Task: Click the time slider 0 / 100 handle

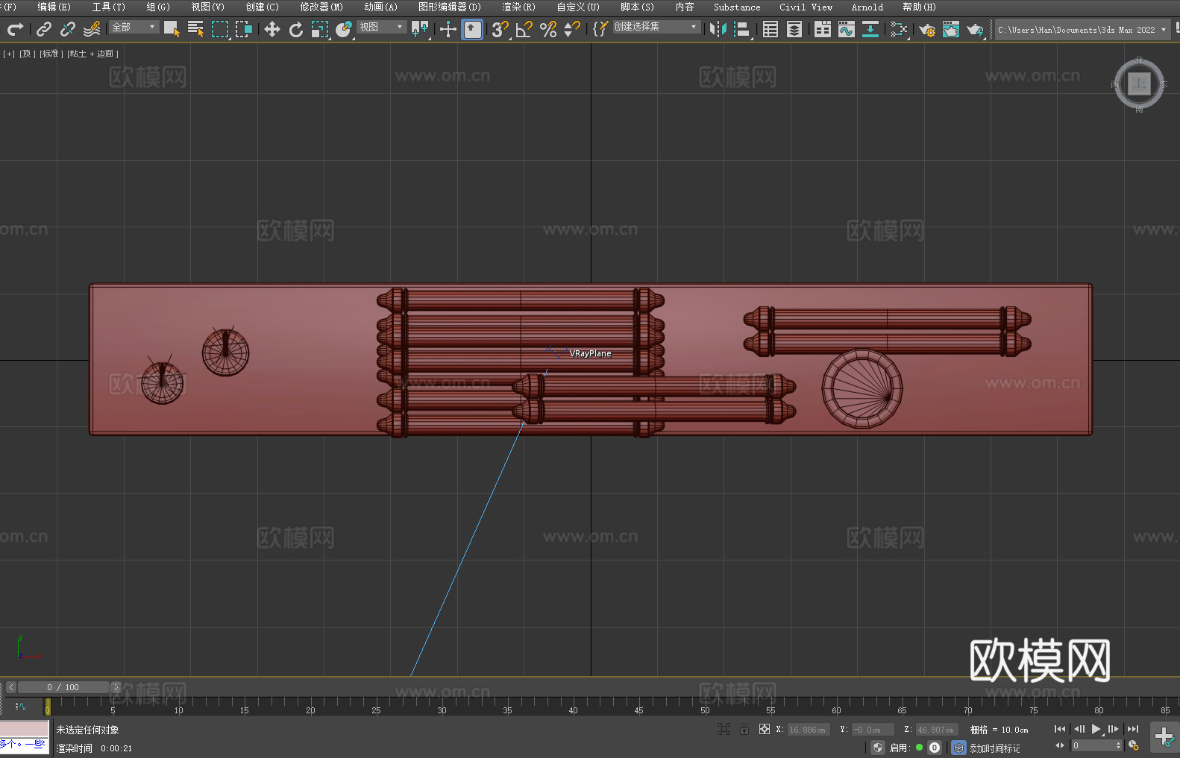Action: coord(63,687)
